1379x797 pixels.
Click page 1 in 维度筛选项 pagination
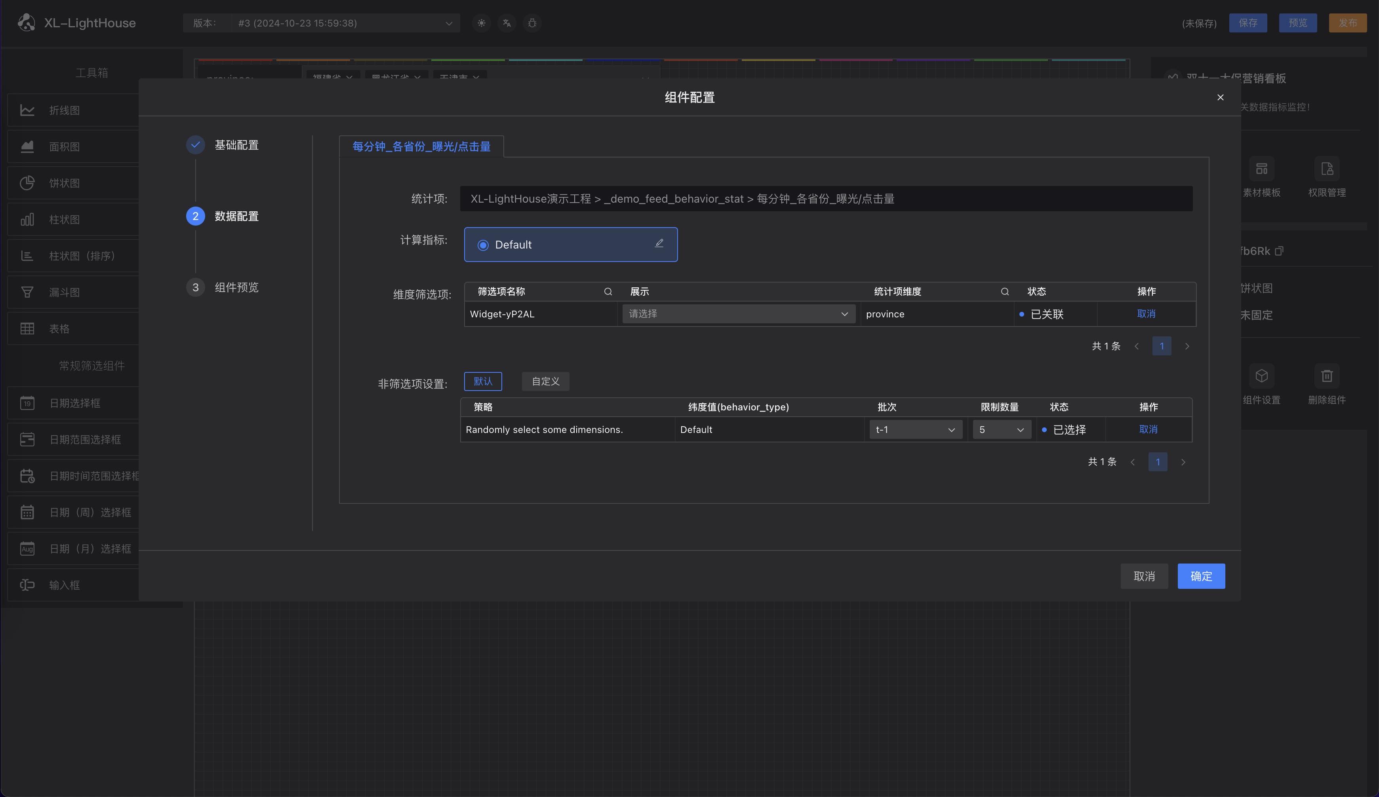(x=1162, y=346)
